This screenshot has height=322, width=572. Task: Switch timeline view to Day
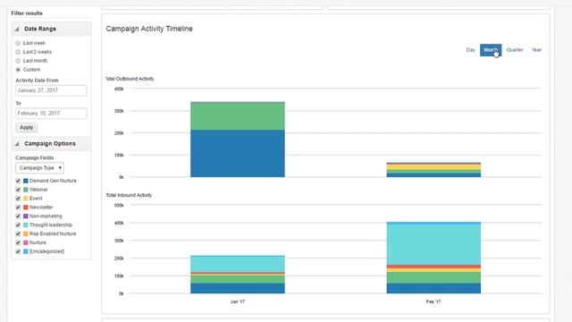click(x=471, y=50)
